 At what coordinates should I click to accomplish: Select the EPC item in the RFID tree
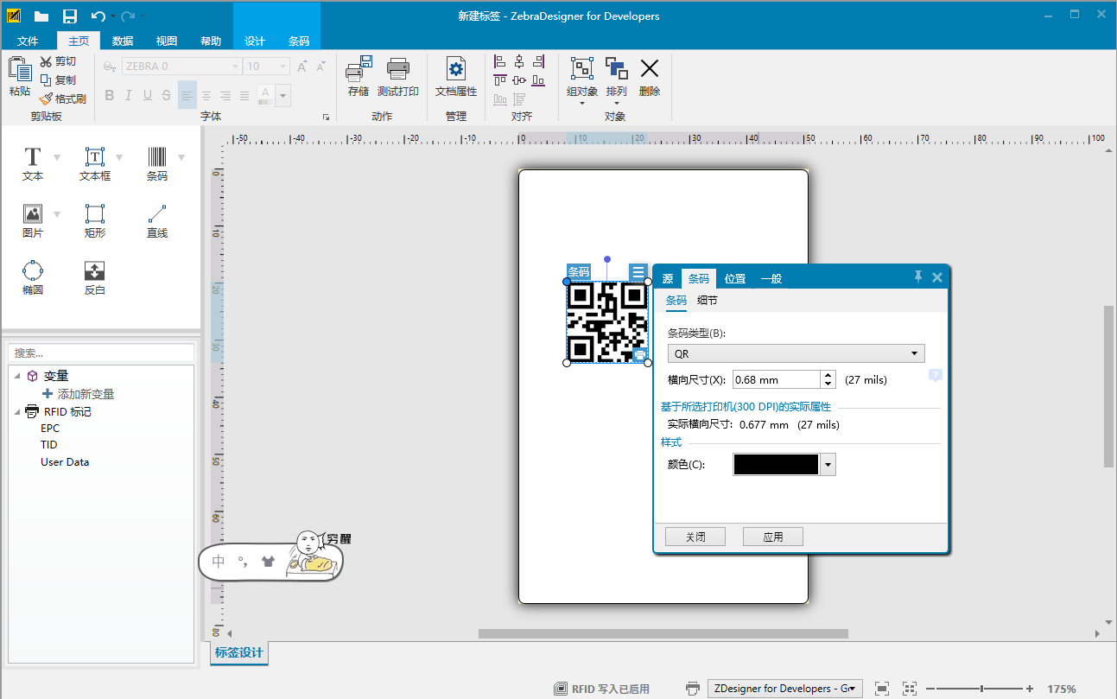(x=50, y=428)
